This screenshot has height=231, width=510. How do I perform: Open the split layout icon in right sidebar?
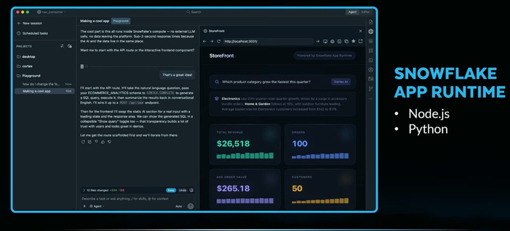(x=371, y=79)
